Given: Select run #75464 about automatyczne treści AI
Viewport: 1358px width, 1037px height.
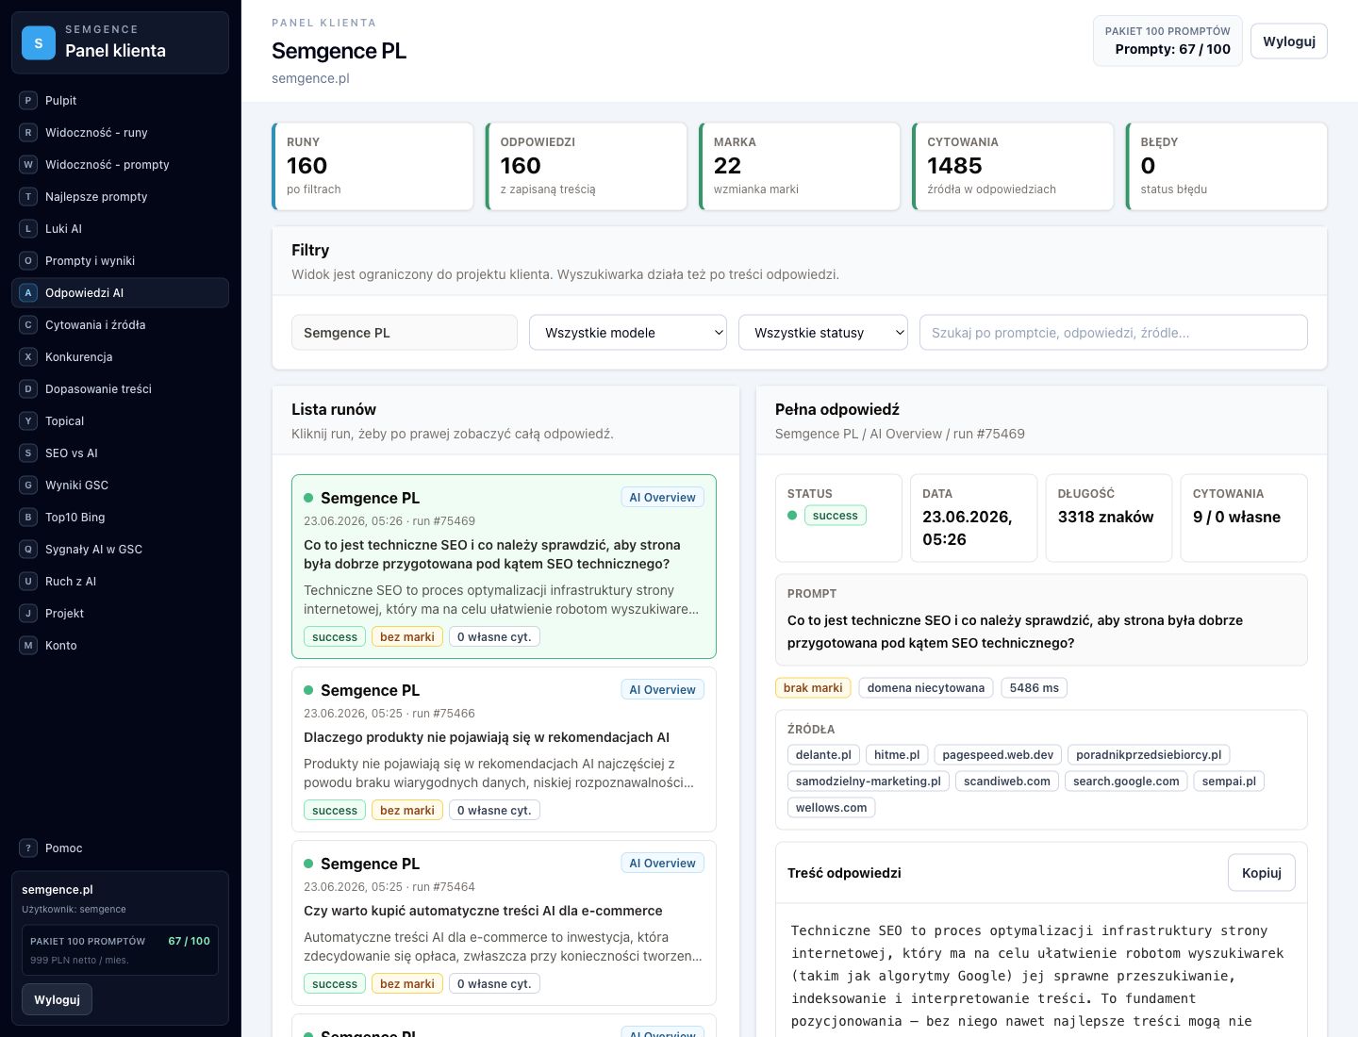Looking at the screenshot, I should click(504, 923).
